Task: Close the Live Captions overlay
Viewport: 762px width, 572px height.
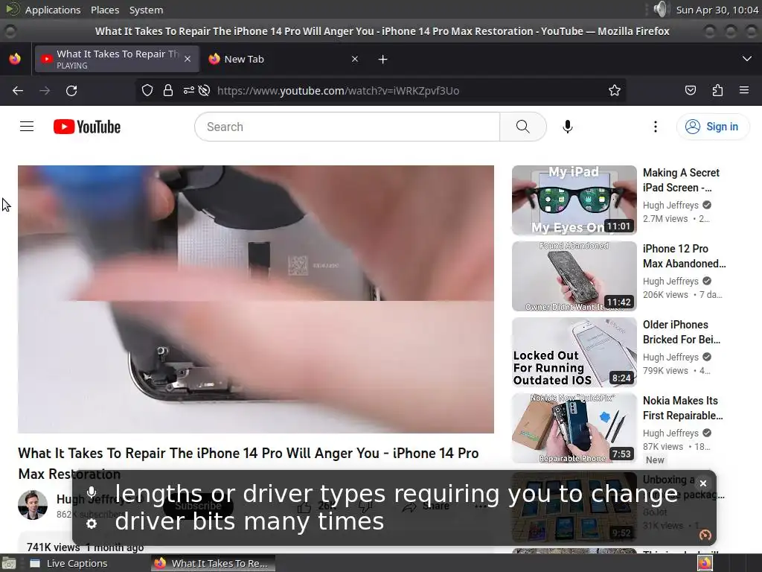Action: coord(702,483)
